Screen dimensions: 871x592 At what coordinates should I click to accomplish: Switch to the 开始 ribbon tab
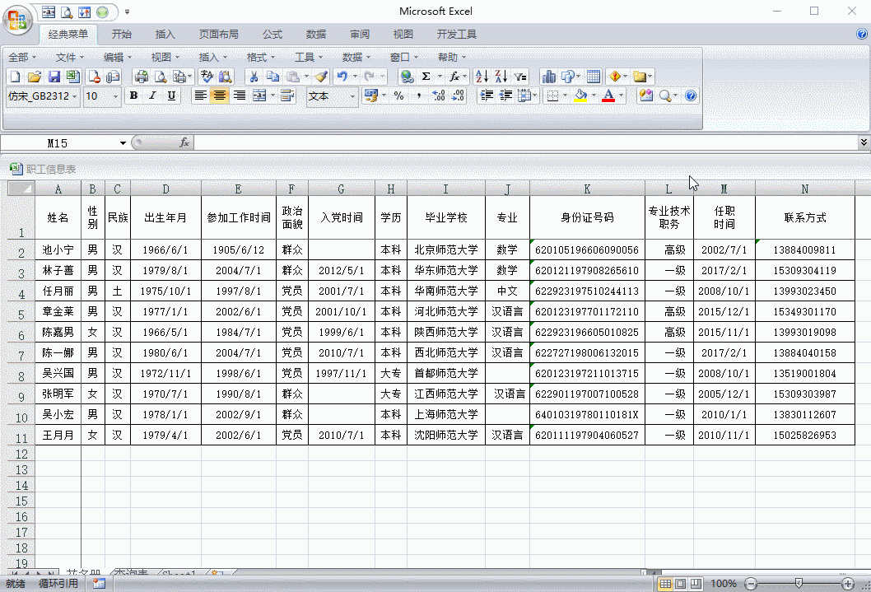tap(122, 35)
